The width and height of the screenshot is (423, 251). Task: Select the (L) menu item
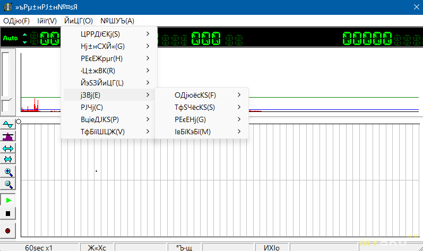pyautogui.click(x=109, y=83)
